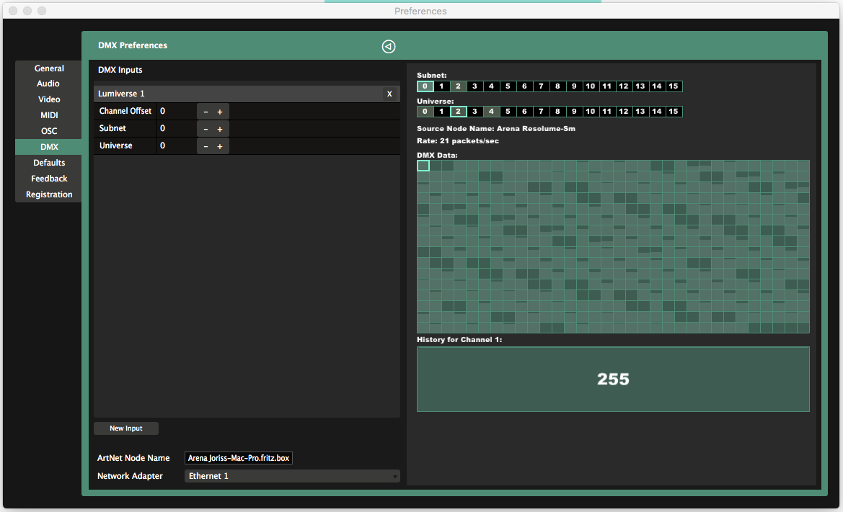Decrease Universe value with the minus button
843x512 pixels.
pos(206,146)
